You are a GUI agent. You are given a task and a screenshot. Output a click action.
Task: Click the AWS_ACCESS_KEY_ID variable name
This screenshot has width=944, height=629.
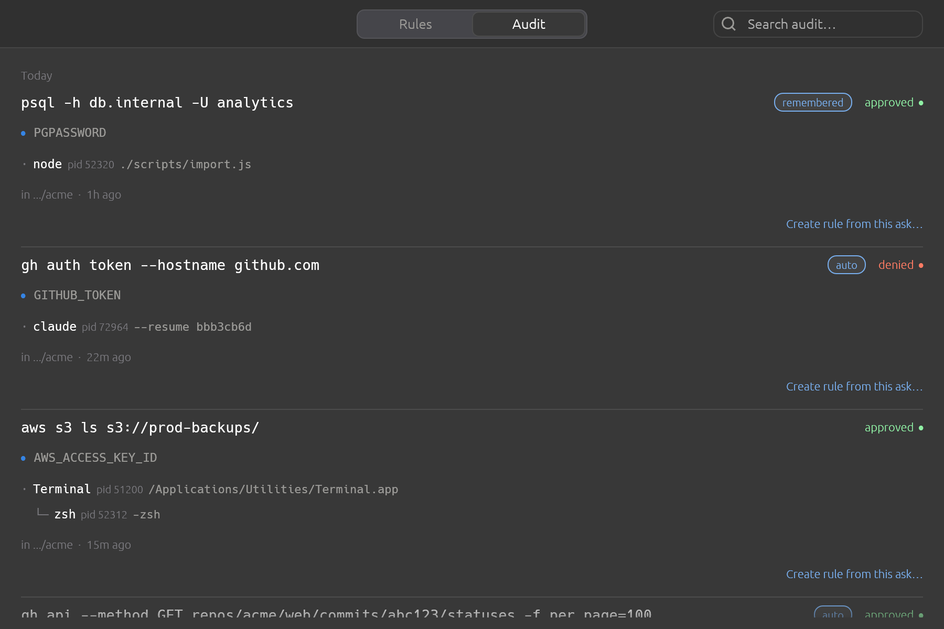[95, 458]
